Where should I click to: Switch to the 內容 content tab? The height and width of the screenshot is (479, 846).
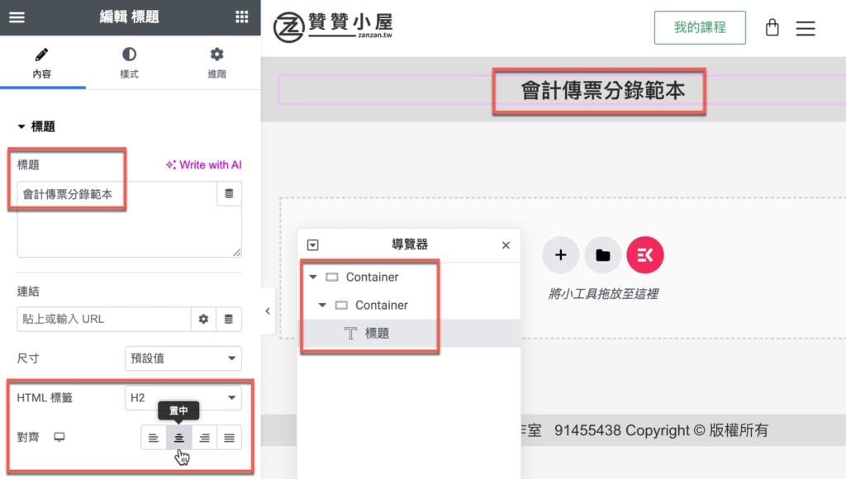[42, 63]
